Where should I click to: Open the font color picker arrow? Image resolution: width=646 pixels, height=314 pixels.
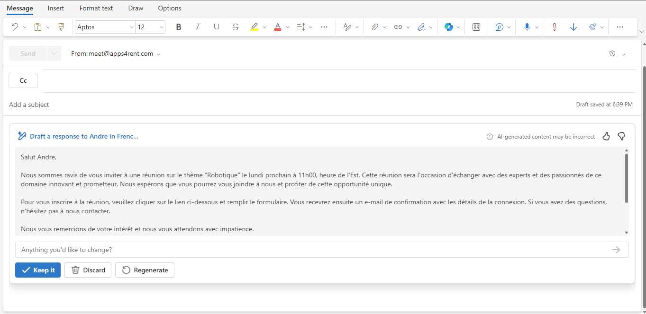click(x=288, y=27)
